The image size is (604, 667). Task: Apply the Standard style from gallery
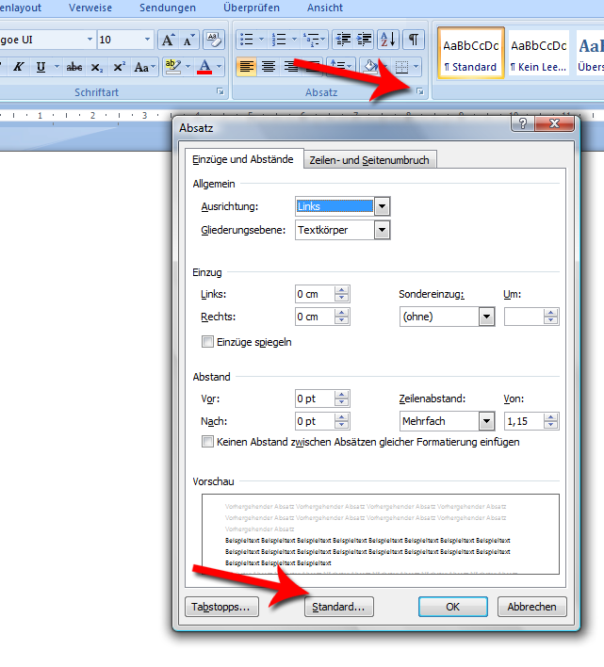[471, 53]
